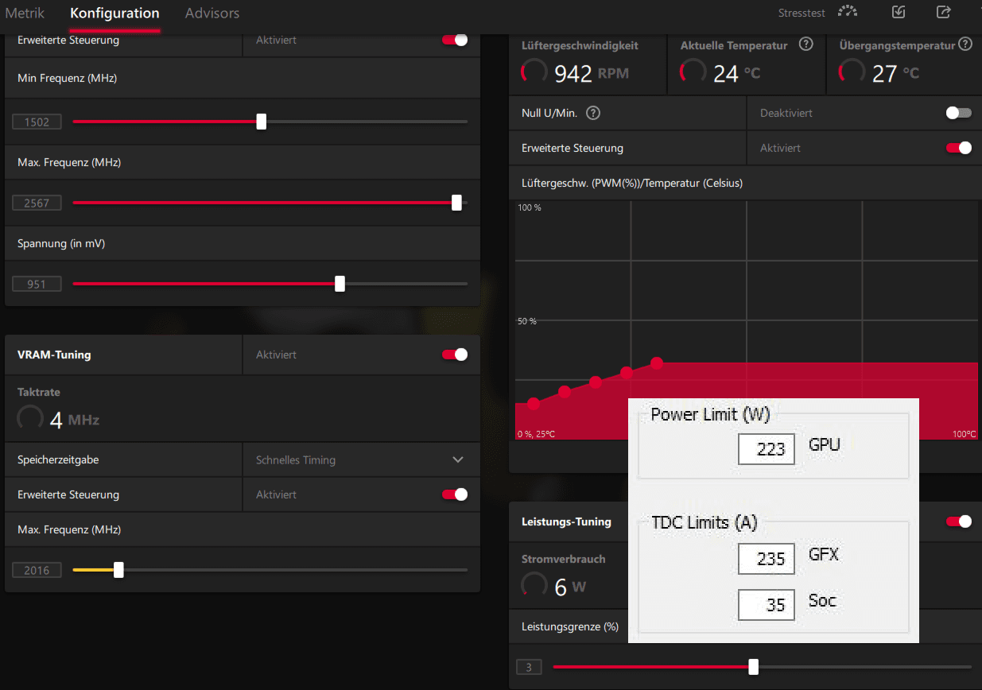The image size is (982, 690).
Task: Click the Power Limit GPU field 223
Action: coord(767,449)
